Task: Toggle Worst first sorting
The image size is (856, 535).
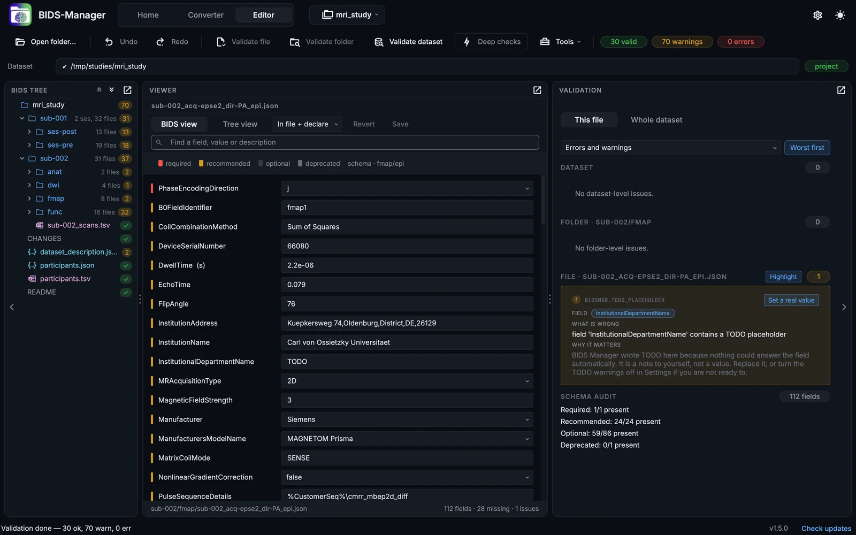Action: pyautogui.click(x=807, y=148)
